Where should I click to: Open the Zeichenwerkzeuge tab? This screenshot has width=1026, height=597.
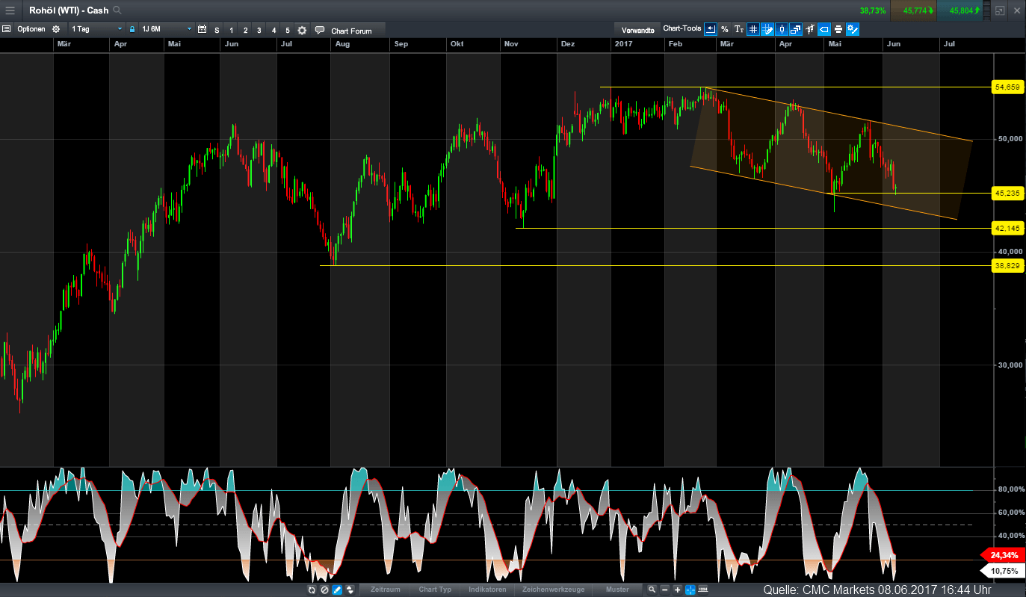tap(553, 590)
